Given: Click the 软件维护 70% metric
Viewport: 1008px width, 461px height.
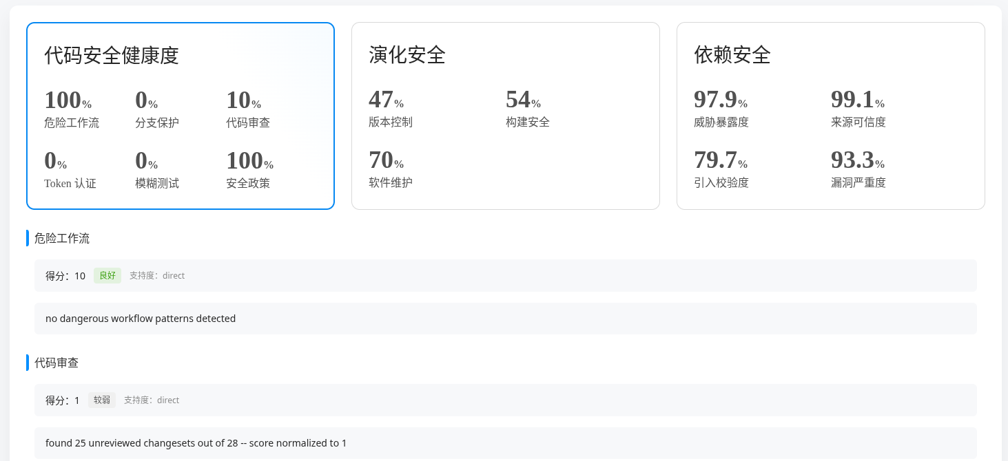Looking at the screenshot, I should pyautogui.click(x=391, y=169).
